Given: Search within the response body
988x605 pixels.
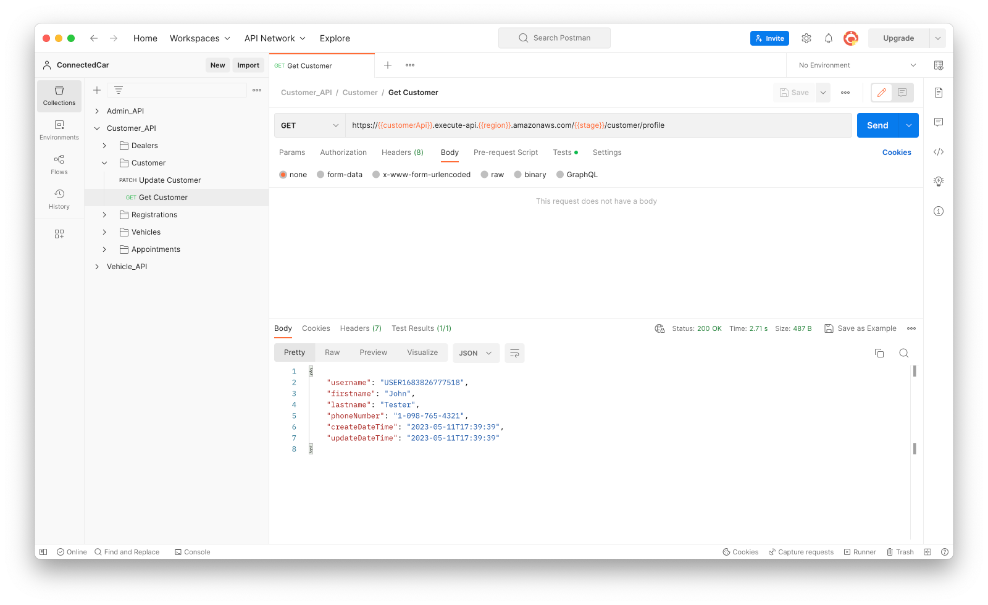Looking at the screenshot, I should (x=904, y=353).
